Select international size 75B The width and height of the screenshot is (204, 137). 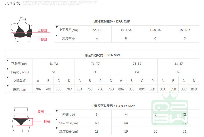pos(90,89)
